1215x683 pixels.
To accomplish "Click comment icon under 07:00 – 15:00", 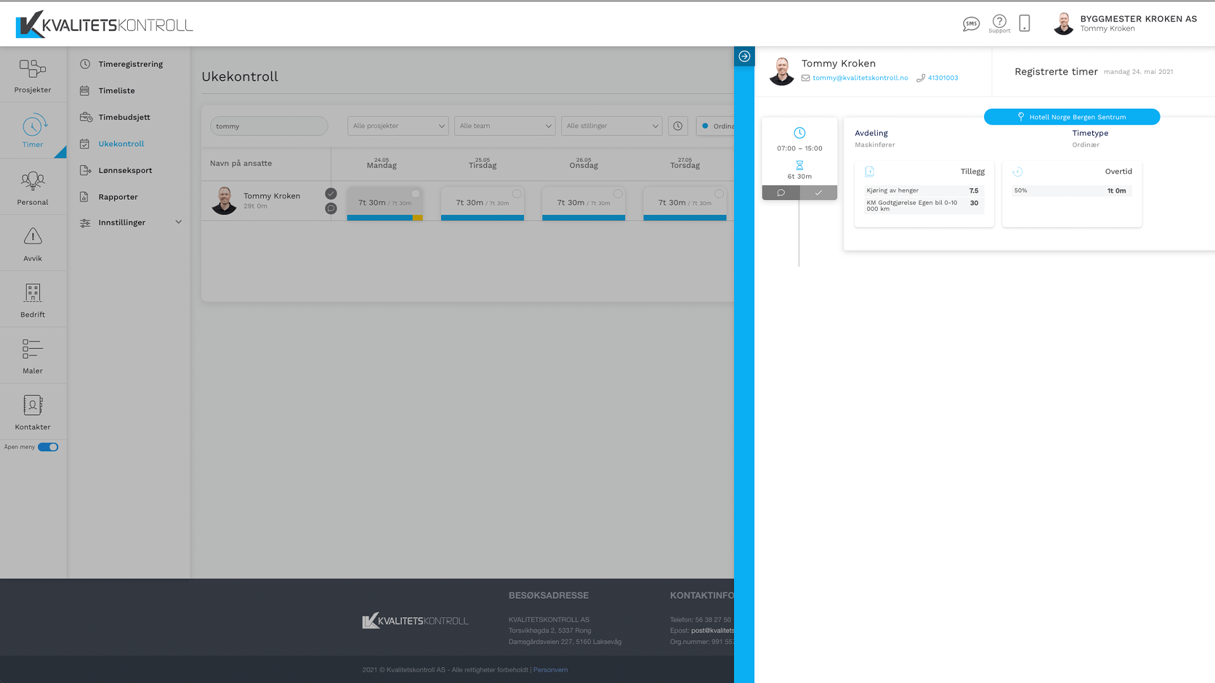I will point(781,193).
